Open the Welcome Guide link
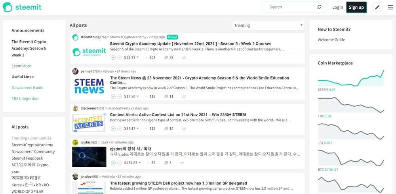Screen dimensions: 396x194 click(x=331, y=40)
